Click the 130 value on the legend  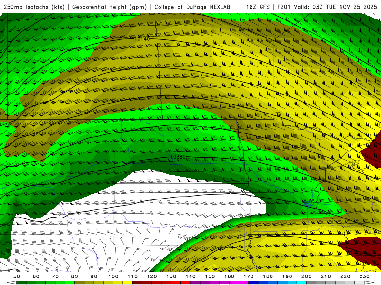pos(171,276)
